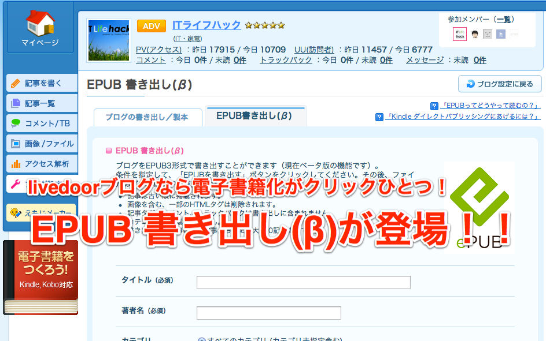Click the gray face member avatar
The image size is (546, 341).
point(488,34)
